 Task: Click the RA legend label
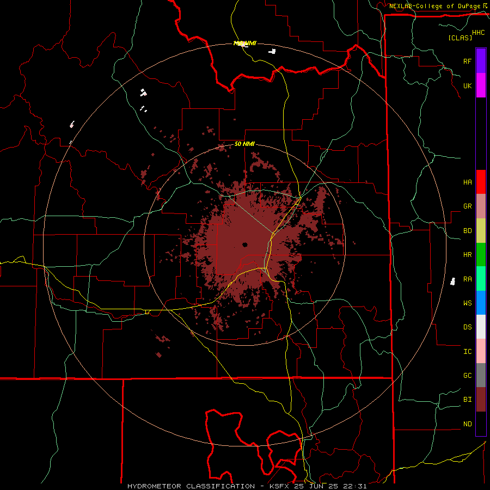(x=467, y=279)
